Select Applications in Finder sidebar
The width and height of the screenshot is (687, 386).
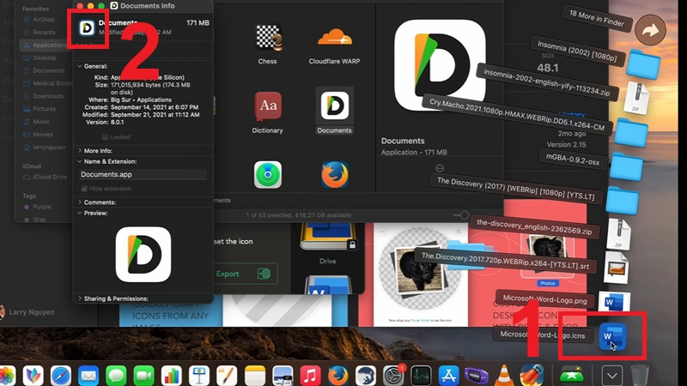point(46,45)
